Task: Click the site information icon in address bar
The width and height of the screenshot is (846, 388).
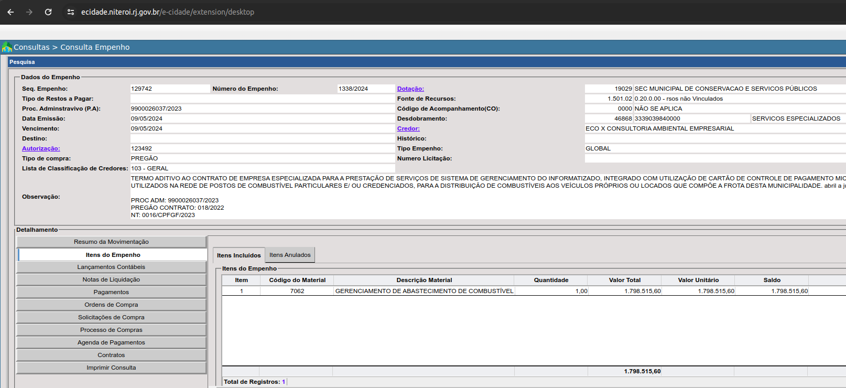Action: pyautogui.click(x=71, y=12)
